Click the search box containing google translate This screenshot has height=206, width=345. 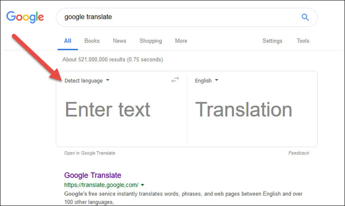pos(187,17)
